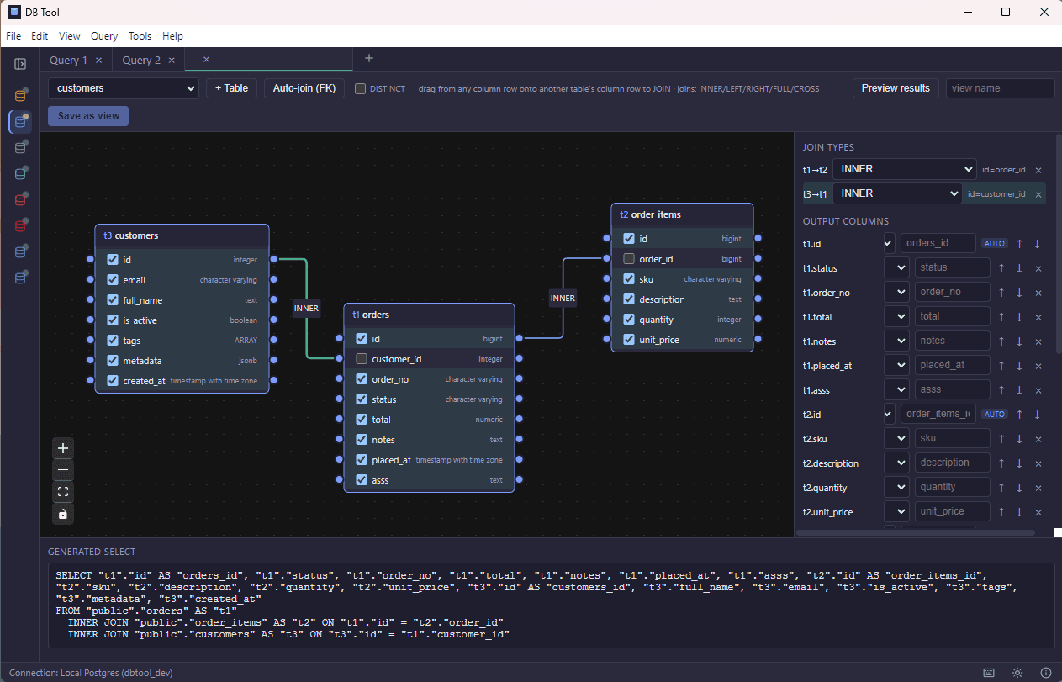The image size is (1062, 682).
Task: Toggle the canvas lock icon
Action: click(x=63, y=514)
